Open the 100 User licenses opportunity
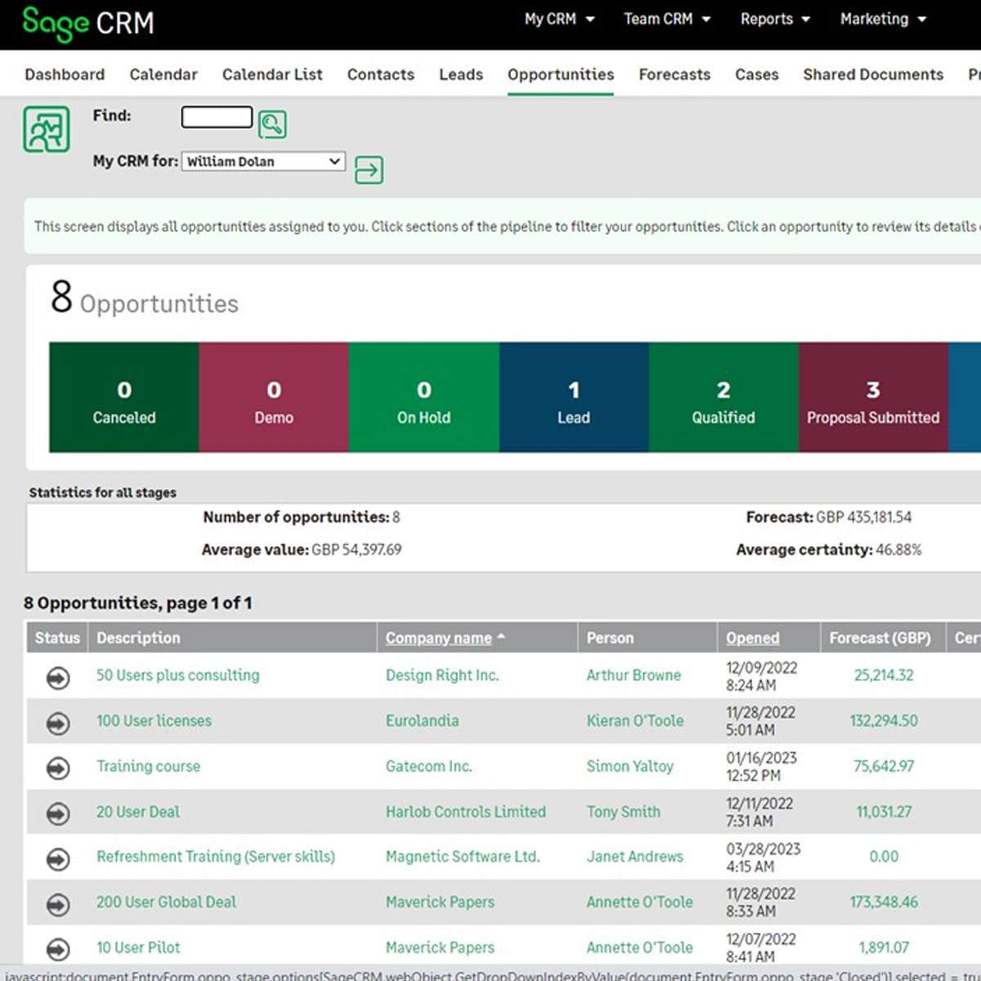The image size is (981, 981). tap(154, 721)
